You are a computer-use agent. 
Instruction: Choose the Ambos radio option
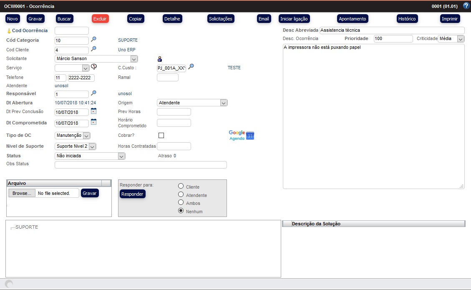click(181, 203)
